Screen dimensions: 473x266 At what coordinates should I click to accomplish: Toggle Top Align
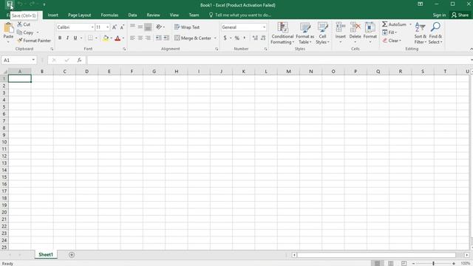tap(132, 27)
